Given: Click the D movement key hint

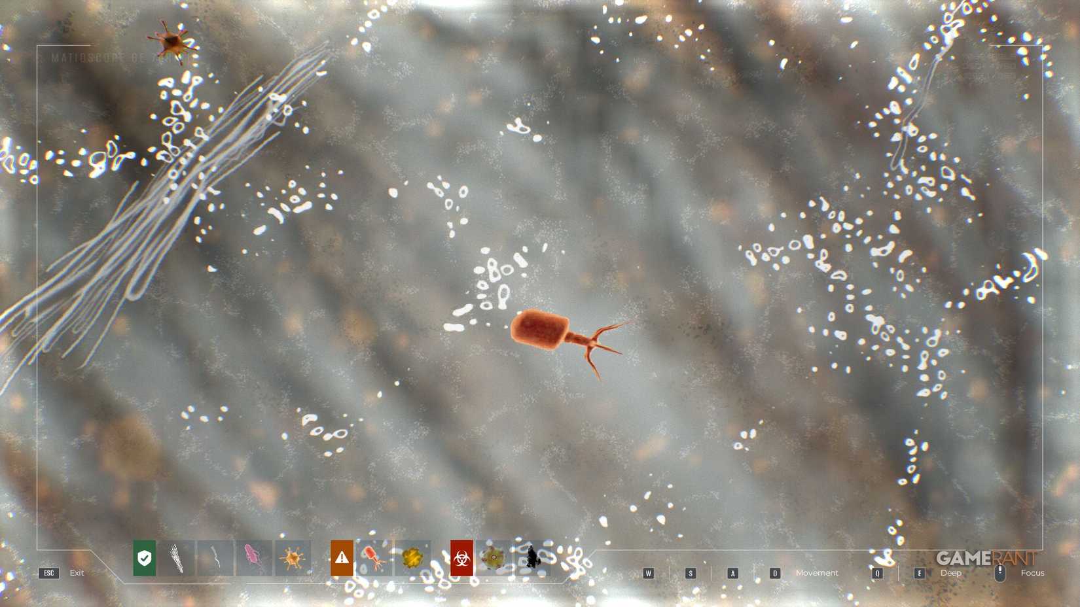Looking at the screenshot, I should (775, 573).
